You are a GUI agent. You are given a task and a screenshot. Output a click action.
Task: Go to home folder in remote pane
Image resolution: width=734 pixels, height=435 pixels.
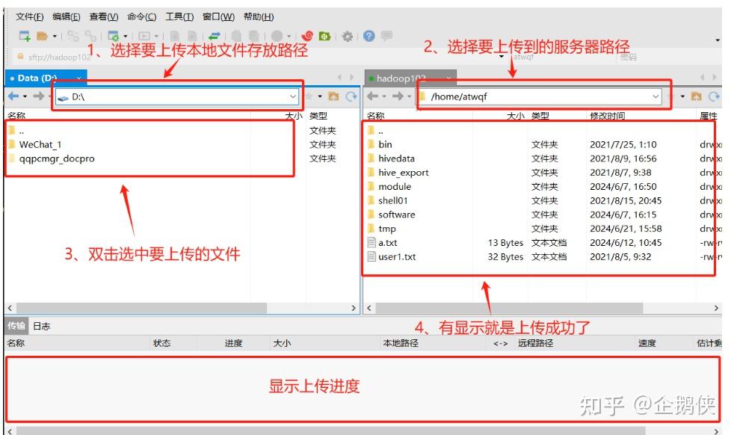697,96
